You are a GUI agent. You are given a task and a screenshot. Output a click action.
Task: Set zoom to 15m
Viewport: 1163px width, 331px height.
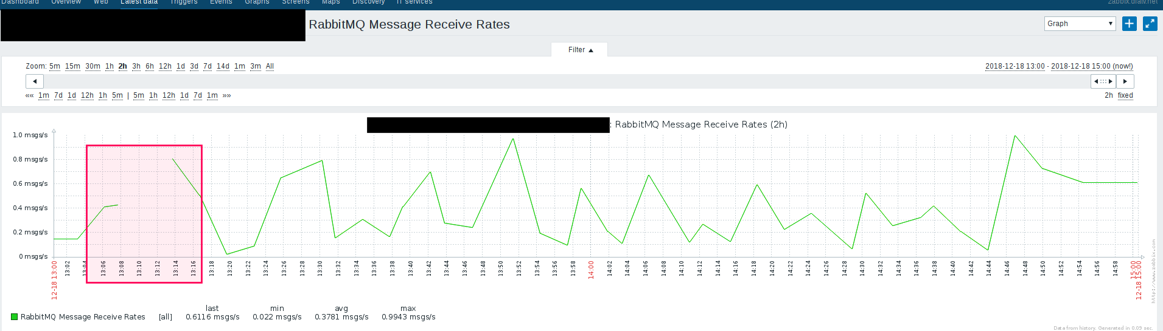click(72, 66)
